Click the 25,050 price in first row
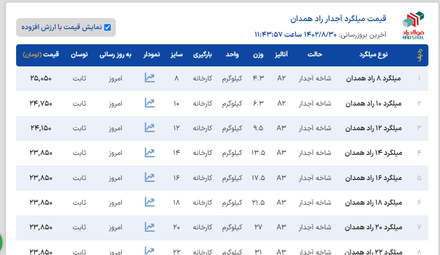The image size is (440, 255). [x=41, y=78]
